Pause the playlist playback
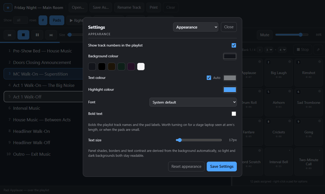This screenshot has width=325, height=194. coord(37,35)
